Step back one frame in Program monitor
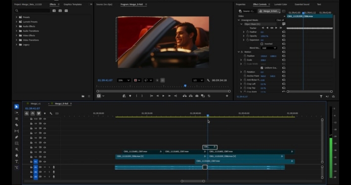 158,96
